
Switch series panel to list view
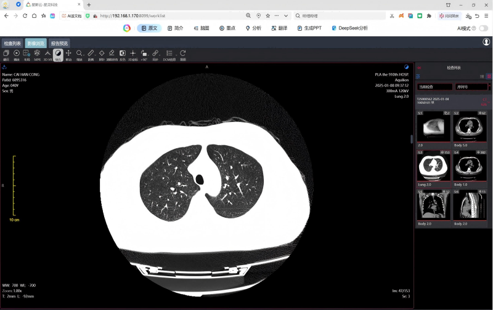pyautogui.click(x=482, y=76)
